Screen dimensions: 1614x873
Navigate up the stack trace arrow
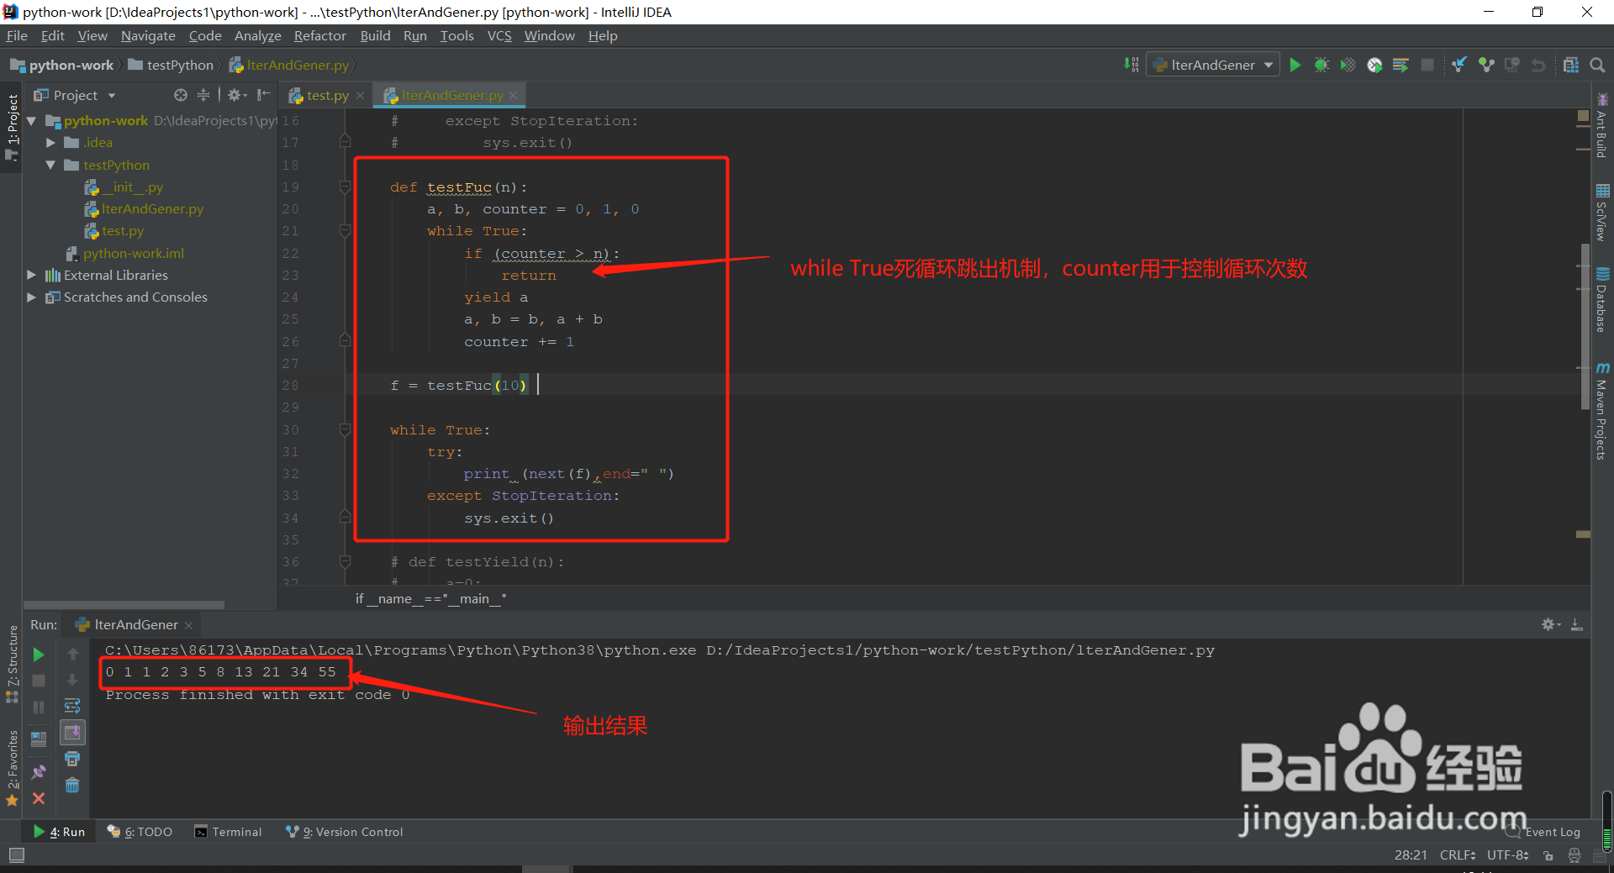click(x=72, y=654)
